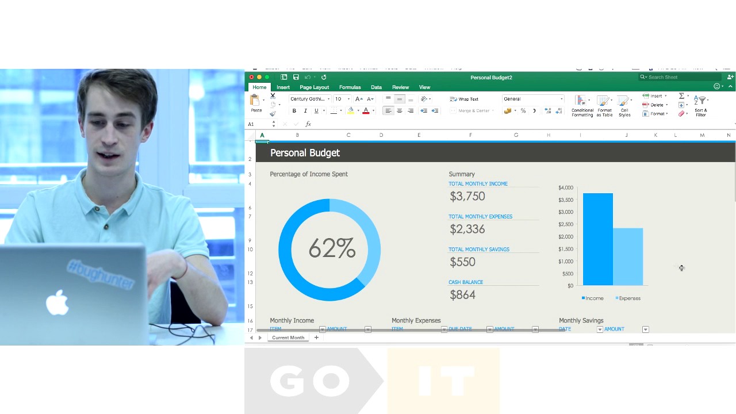Screen dimensions: 736x414
Task: Increase decimal places
Action: point(548,110)
